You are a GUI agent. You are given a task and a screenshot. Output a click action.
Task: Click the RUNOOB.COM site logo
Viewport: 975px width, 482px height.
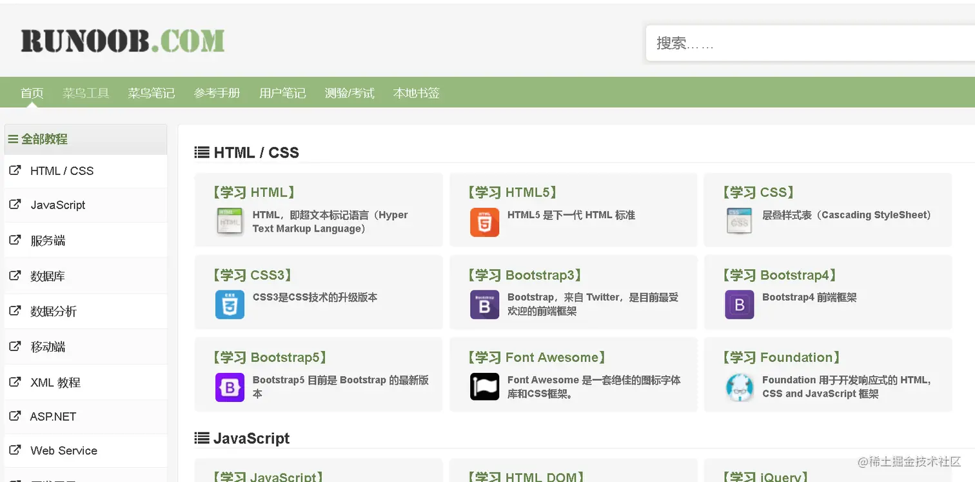[x=123, y=41]
